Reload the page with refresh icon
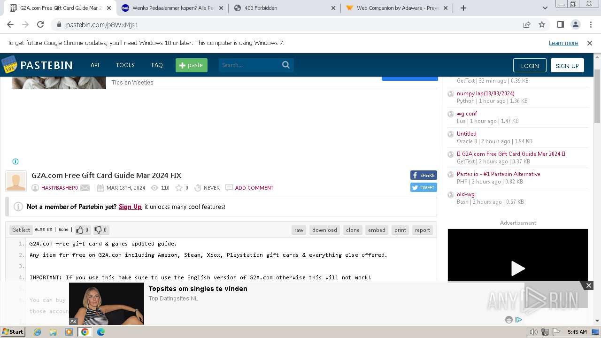The image size is (601, 338). click(x=40, y=24)
